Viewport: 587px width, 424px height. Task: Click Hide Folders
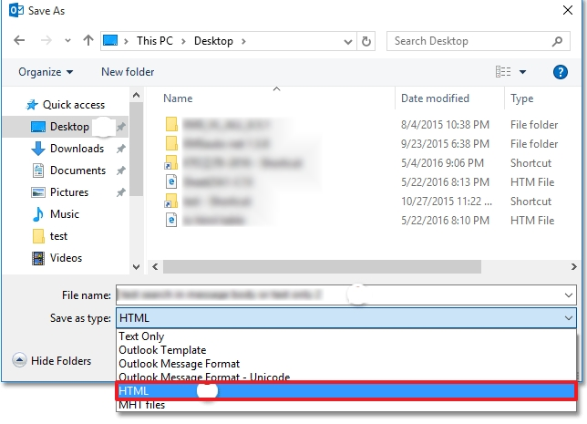(x=52, y=360)
